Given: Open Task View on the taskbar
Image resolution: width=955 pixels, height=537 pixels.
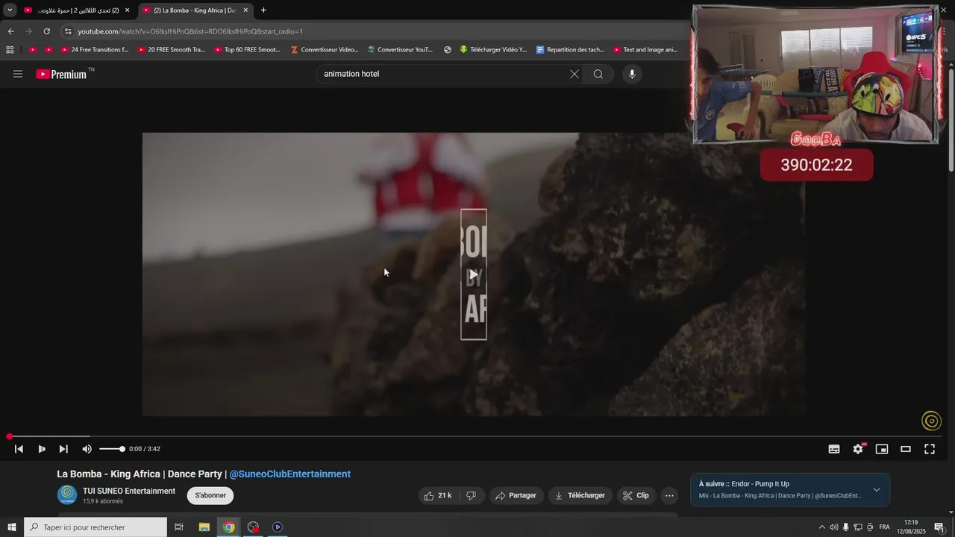Looking at the screenshot, I should click(x=179, y=527).
